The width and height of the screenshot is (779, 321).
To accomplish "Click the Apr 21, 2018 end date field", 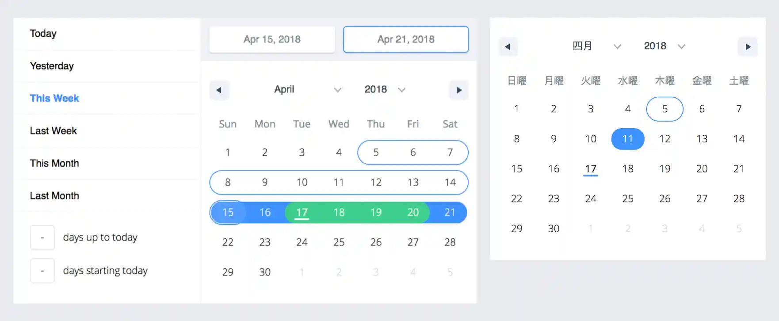I will pos(406,39).
